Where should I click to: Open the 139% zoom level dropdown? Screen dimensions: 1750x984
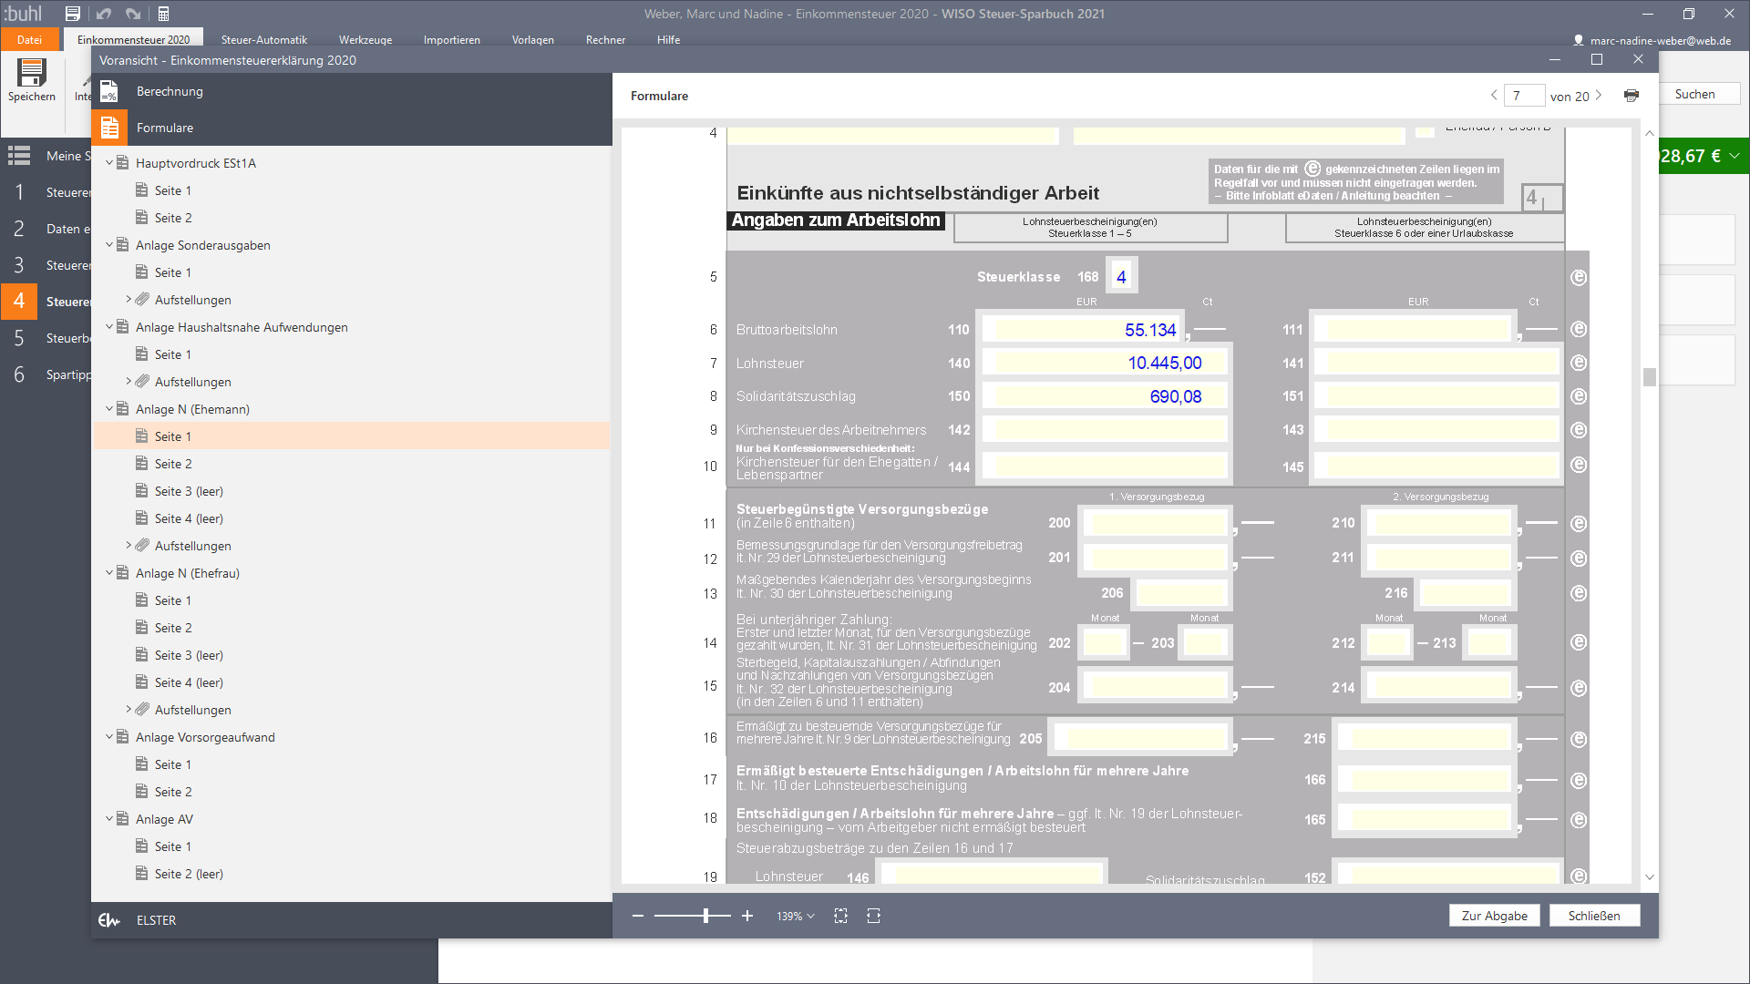click(795, 916)
